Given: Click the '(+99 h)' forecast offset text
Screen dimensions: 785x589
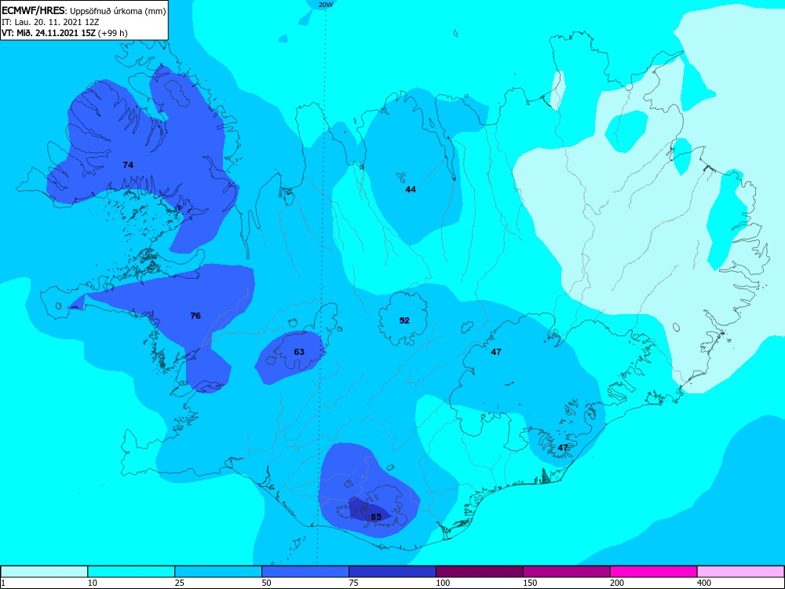Looking at the screenshot, I should (113, 33).
